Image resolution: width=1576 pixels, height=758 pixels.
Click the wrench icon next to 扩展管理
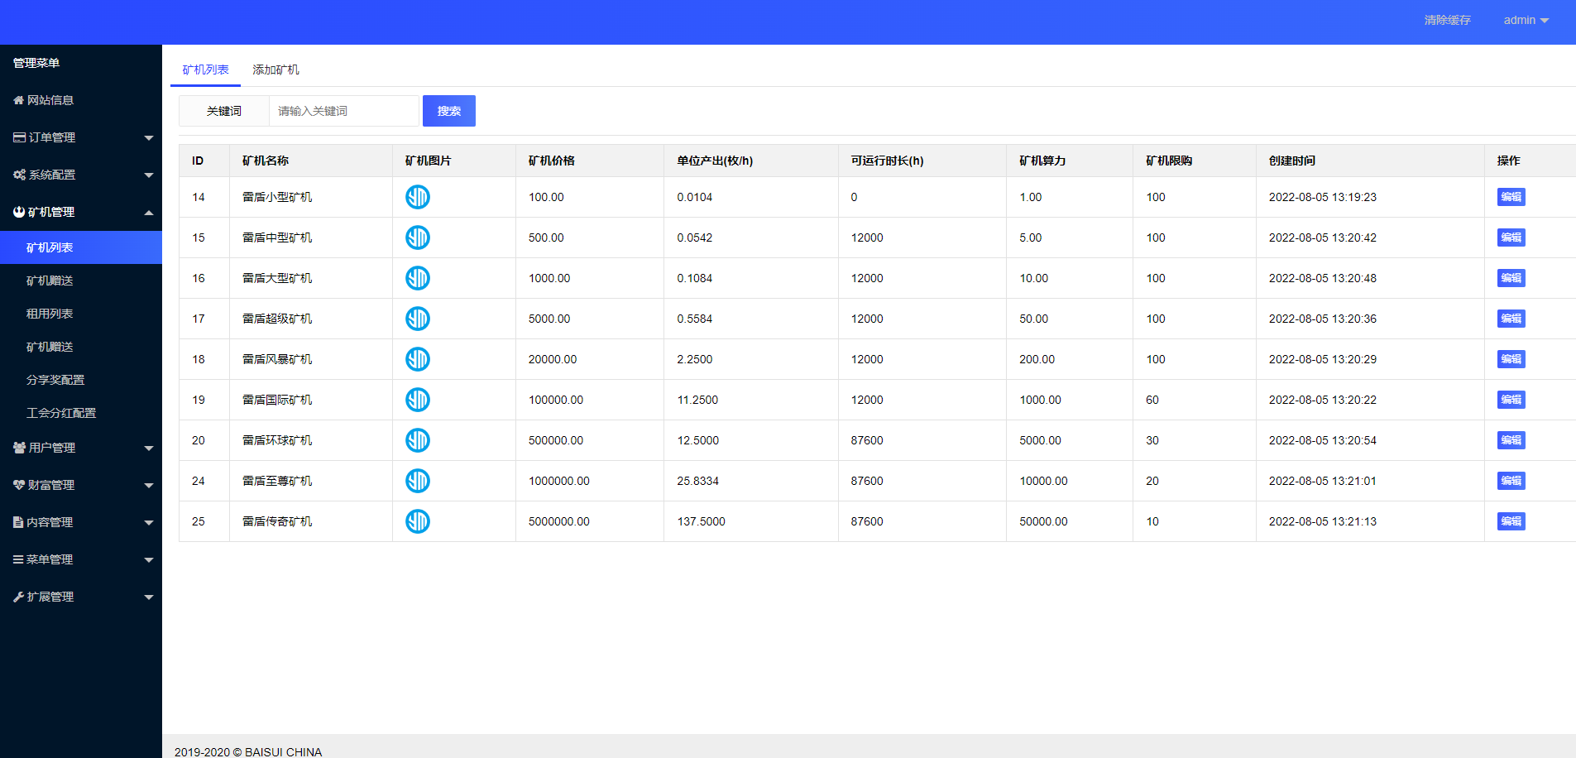point(18,597)
